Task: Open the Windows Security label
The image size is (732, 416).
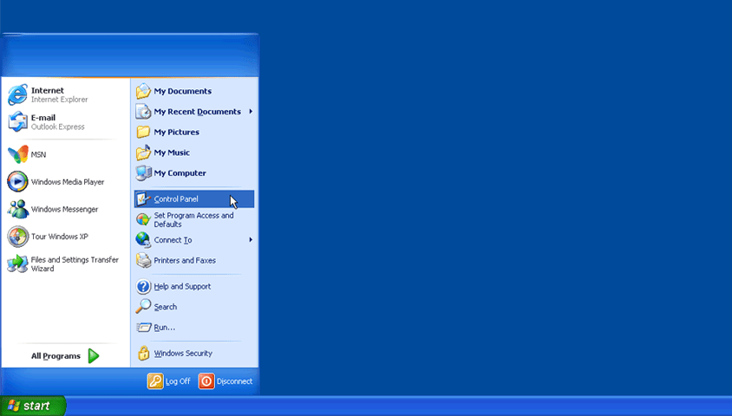Action: 183,353
